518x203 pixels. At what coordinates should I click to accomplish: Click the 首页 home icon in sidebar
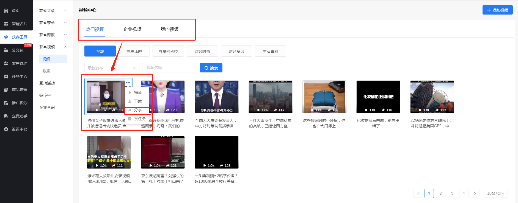pos(6,11)
